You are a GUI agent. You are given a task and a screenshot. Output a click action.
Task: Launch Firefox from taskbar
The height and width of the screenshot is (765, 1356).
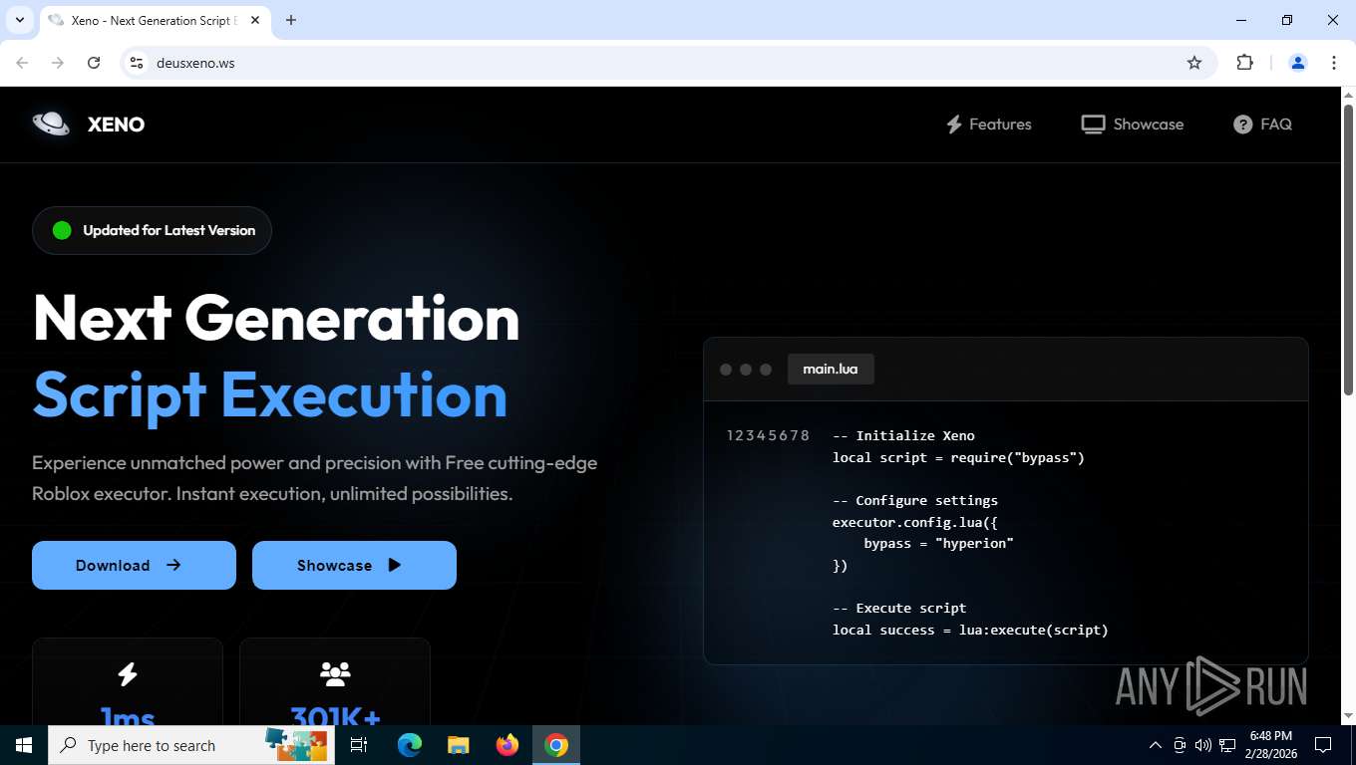click(x=508, y=745)
